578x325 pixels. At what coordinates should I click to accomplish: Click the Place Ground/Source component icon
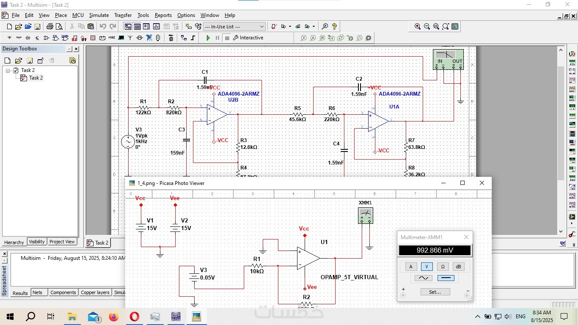9,38
